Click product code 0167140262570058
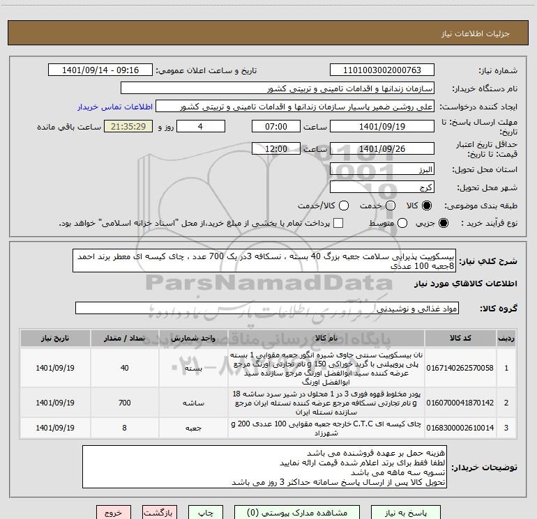 tap(460, 368)
